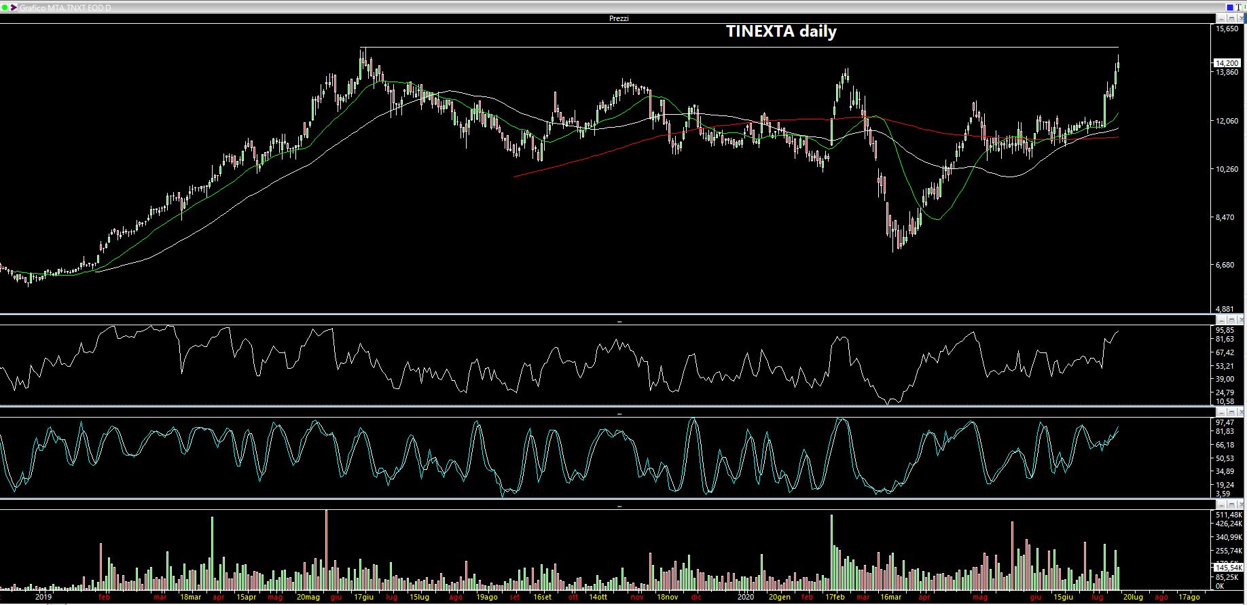Close the volume histogram panel
Viewport: 1247px width, 605px height.
(x=1240, y=505)
